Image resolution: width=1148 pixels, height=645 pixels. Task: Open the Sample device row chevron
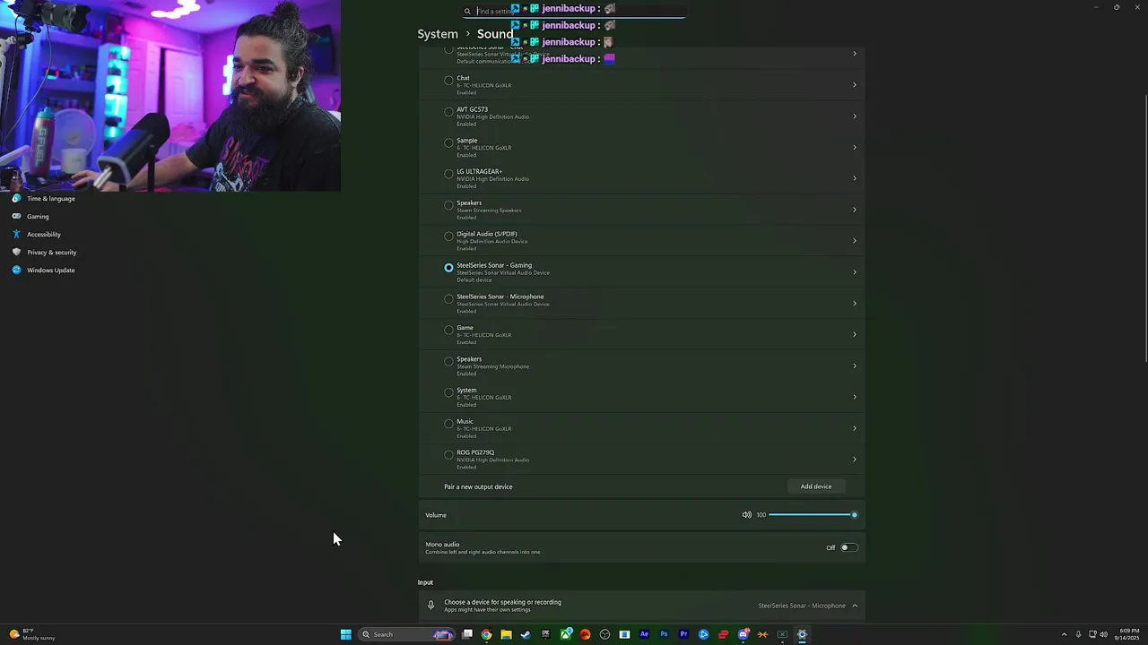(x=854, y=147)
